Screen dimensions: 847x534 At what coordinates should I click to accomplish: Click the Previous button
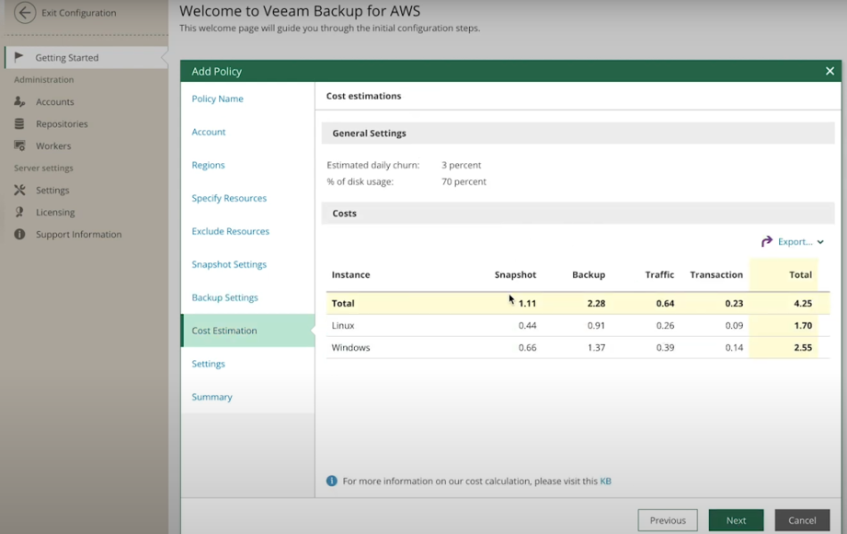[668, 520]
